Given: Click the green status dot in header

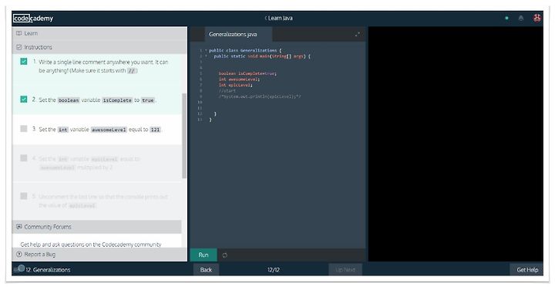Looking at the screenshot, I should [507, 18].
